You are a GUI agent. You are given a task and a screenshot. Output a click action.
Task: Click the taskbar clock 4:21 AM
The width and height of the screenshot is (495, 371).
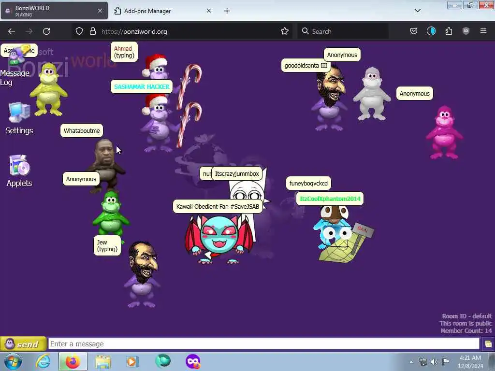coord(470,362)
